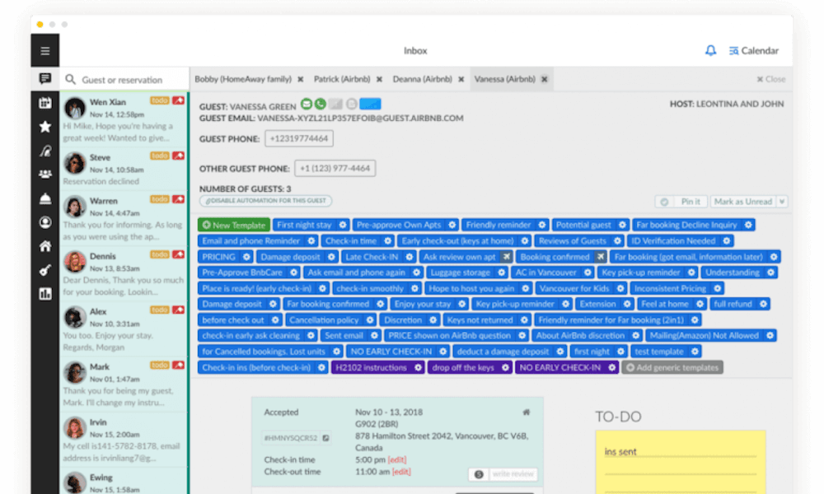The width and height of the screenshot is (824, 494).
Task: Copy the reservation code #HMNYSQCRS2
Action: point(325,438)
